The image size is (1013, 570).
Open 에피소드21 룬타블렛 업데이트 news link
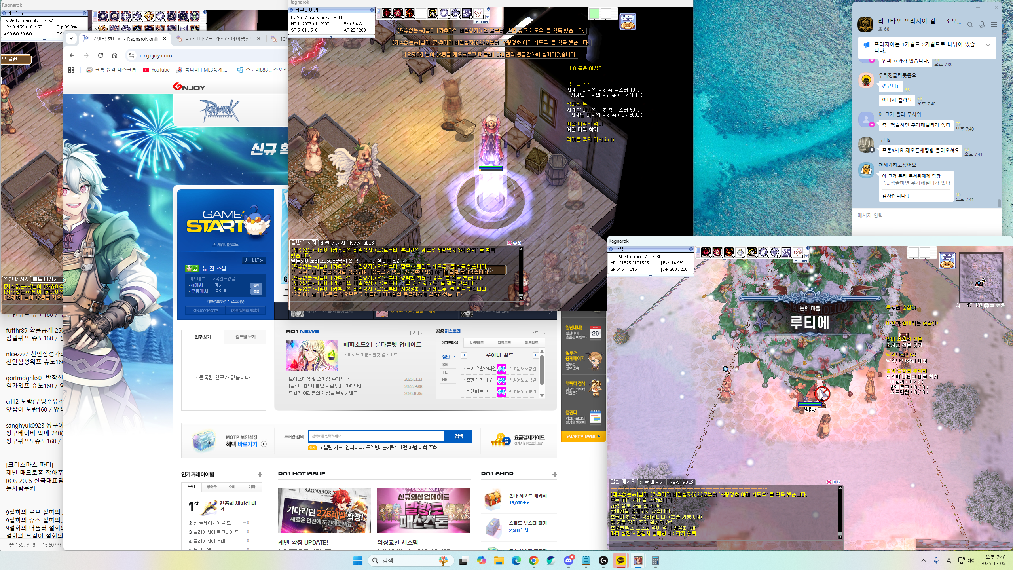pyautogui.click(x=382, y=345)
